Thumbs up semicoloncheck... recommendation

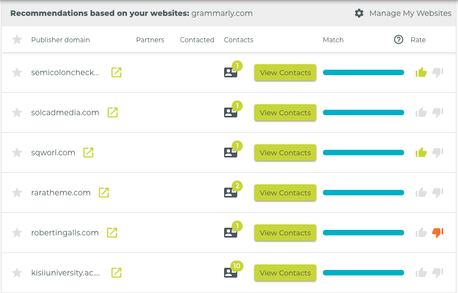click(421, 72)
